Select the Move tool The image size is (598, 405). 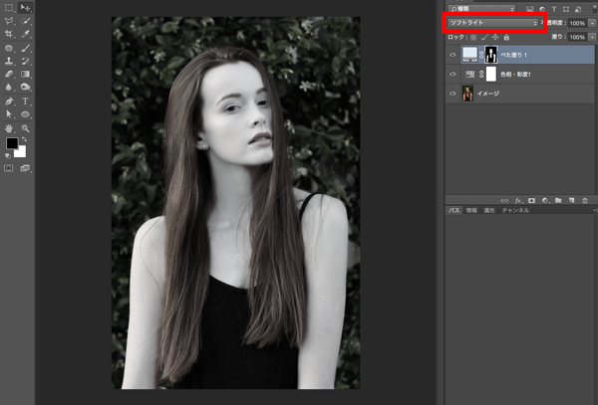26,6
